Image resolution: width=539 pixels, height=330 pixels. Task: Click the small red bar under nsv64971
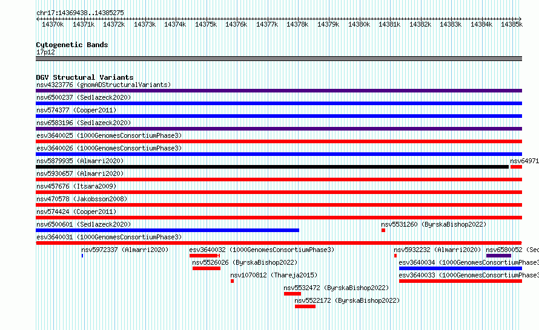click(x=517, y=167)
